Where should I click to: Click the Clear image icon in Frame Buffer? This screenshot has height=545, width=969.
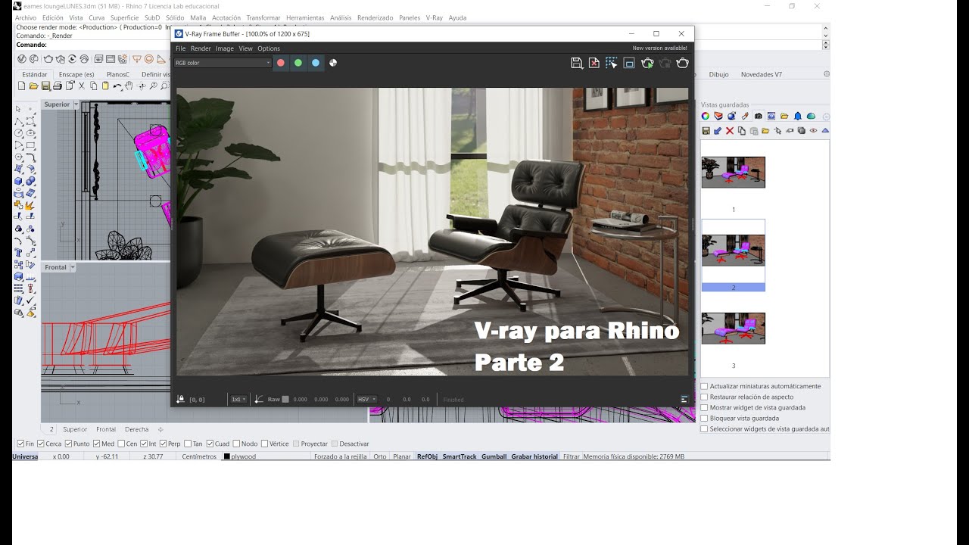tap(594, 63)
